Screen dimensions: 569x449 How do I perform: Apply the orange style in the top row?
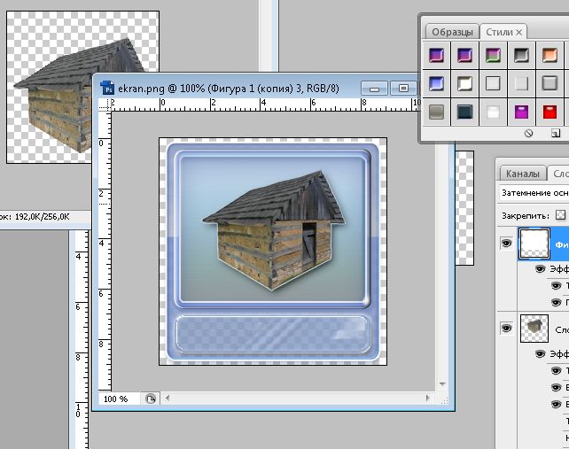pos(550,56)
